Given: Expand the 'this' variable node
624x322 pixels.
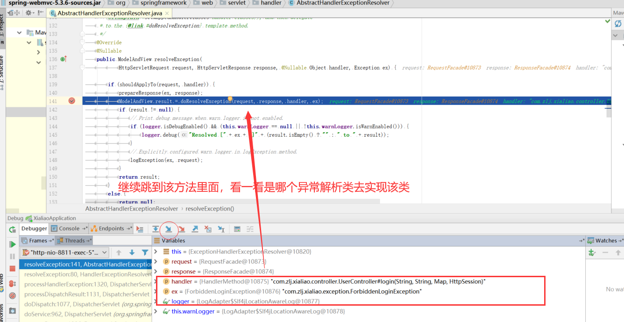Looking at the screenshot, I should point(156,252).
